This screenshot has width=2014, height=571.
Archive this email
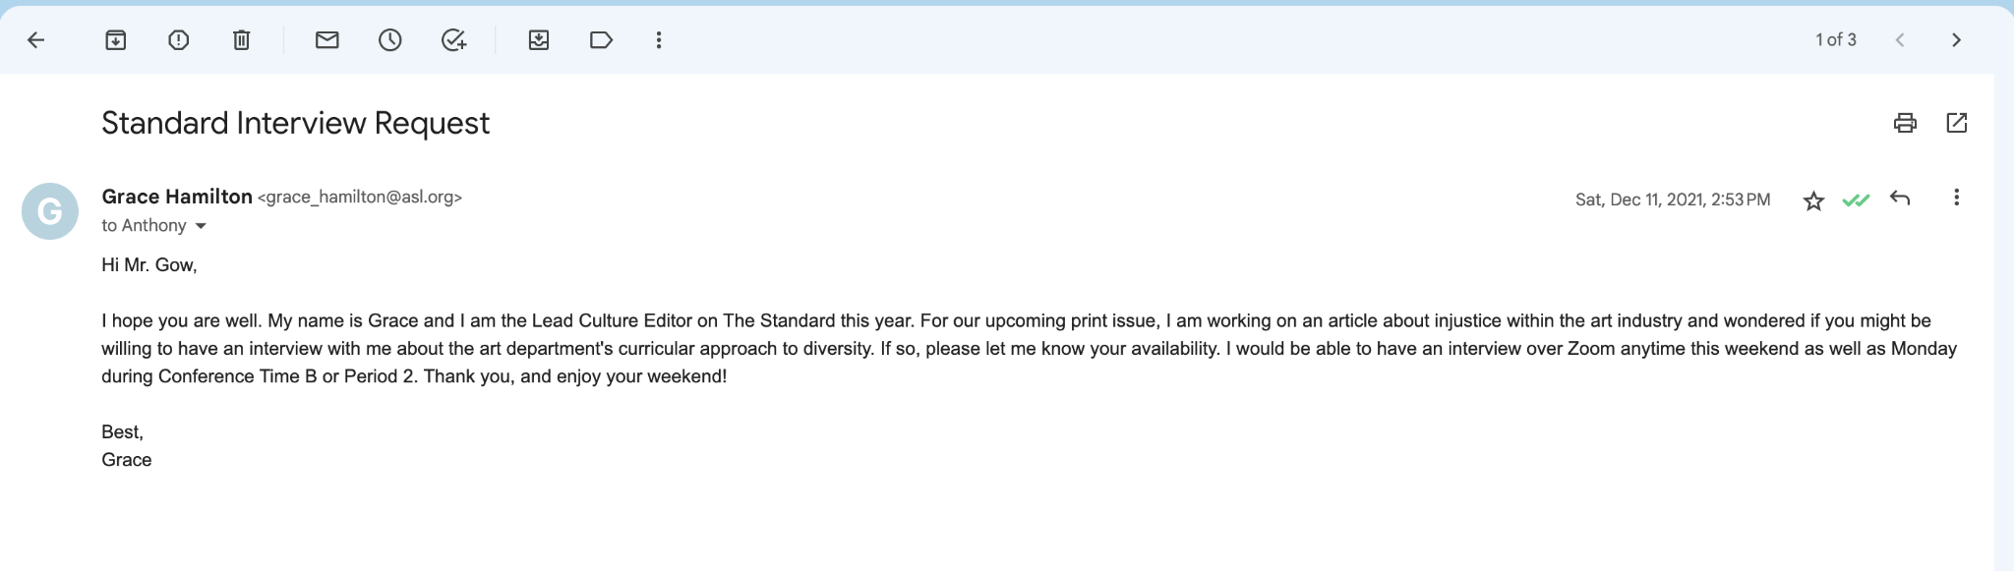tap(116, 40)
